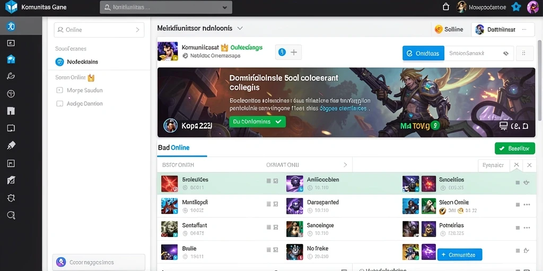
Task: Select the Sollline tab at top right
Action: click(449, 30)
